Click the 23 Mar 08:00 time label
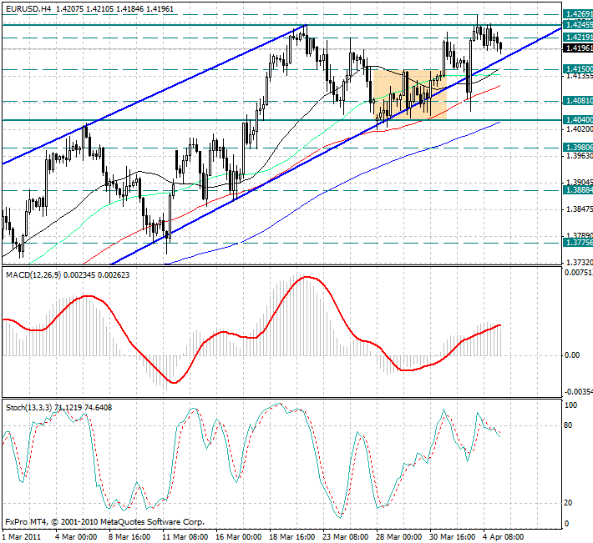The width and height of the screenshot is (593, 543). point(346,537)
